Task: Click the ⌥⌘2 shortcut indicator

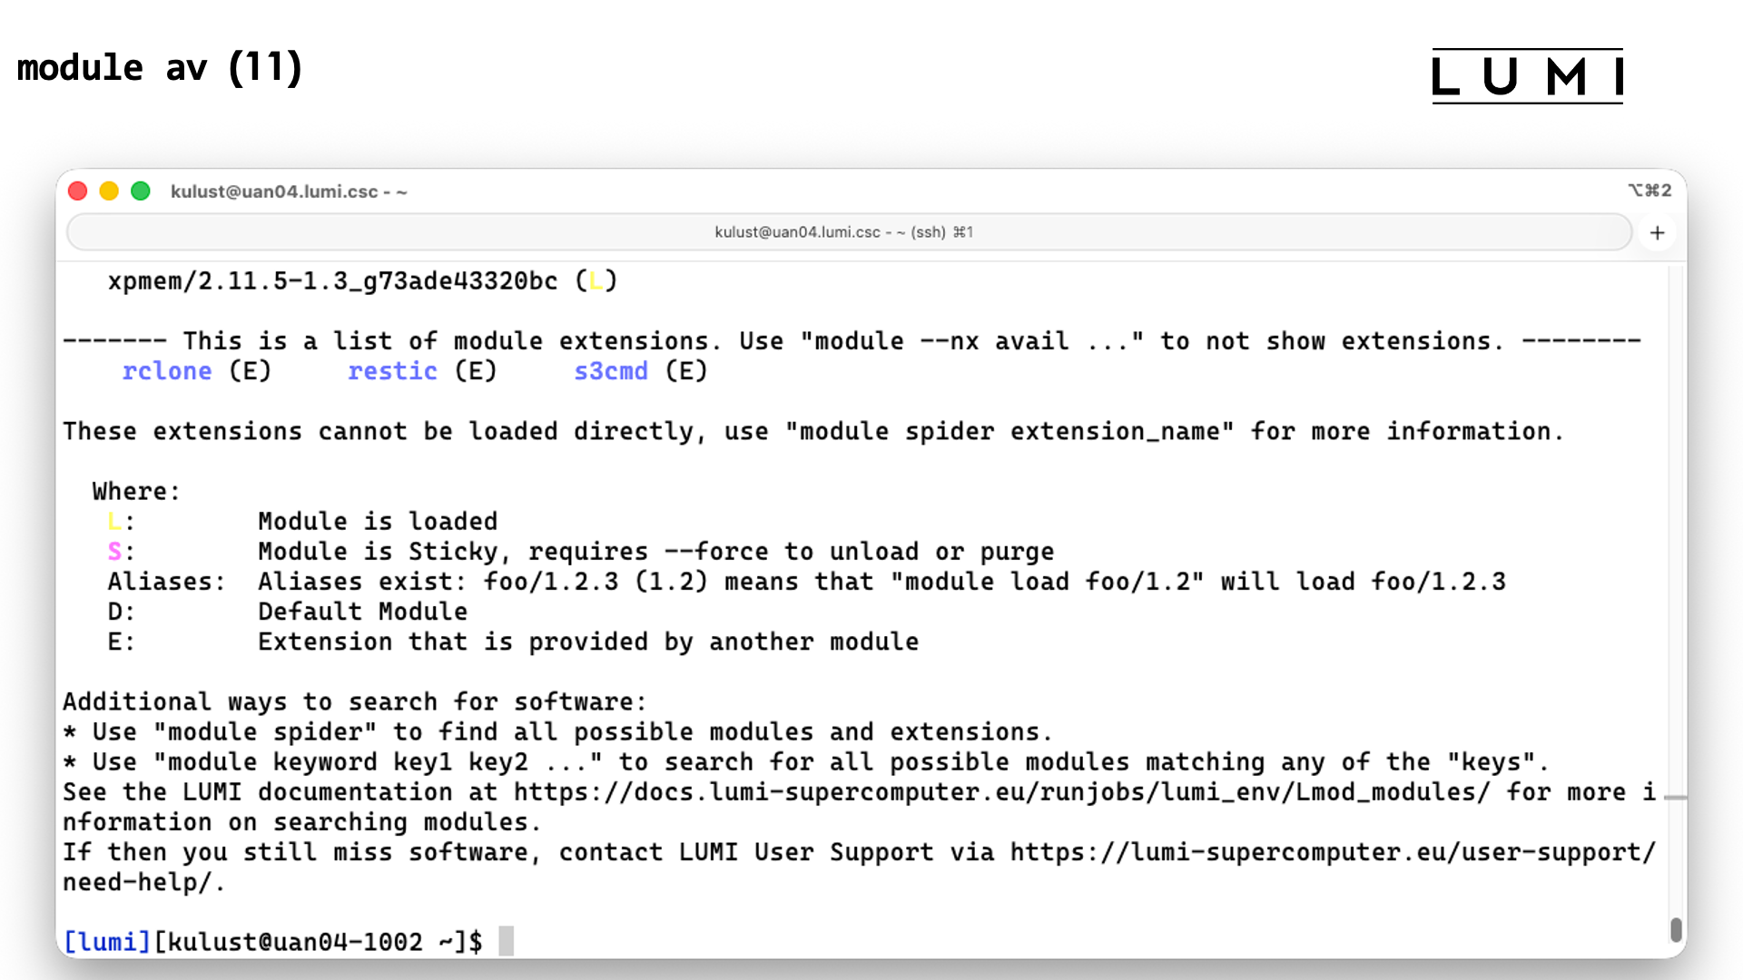Action: point(1650,191)
